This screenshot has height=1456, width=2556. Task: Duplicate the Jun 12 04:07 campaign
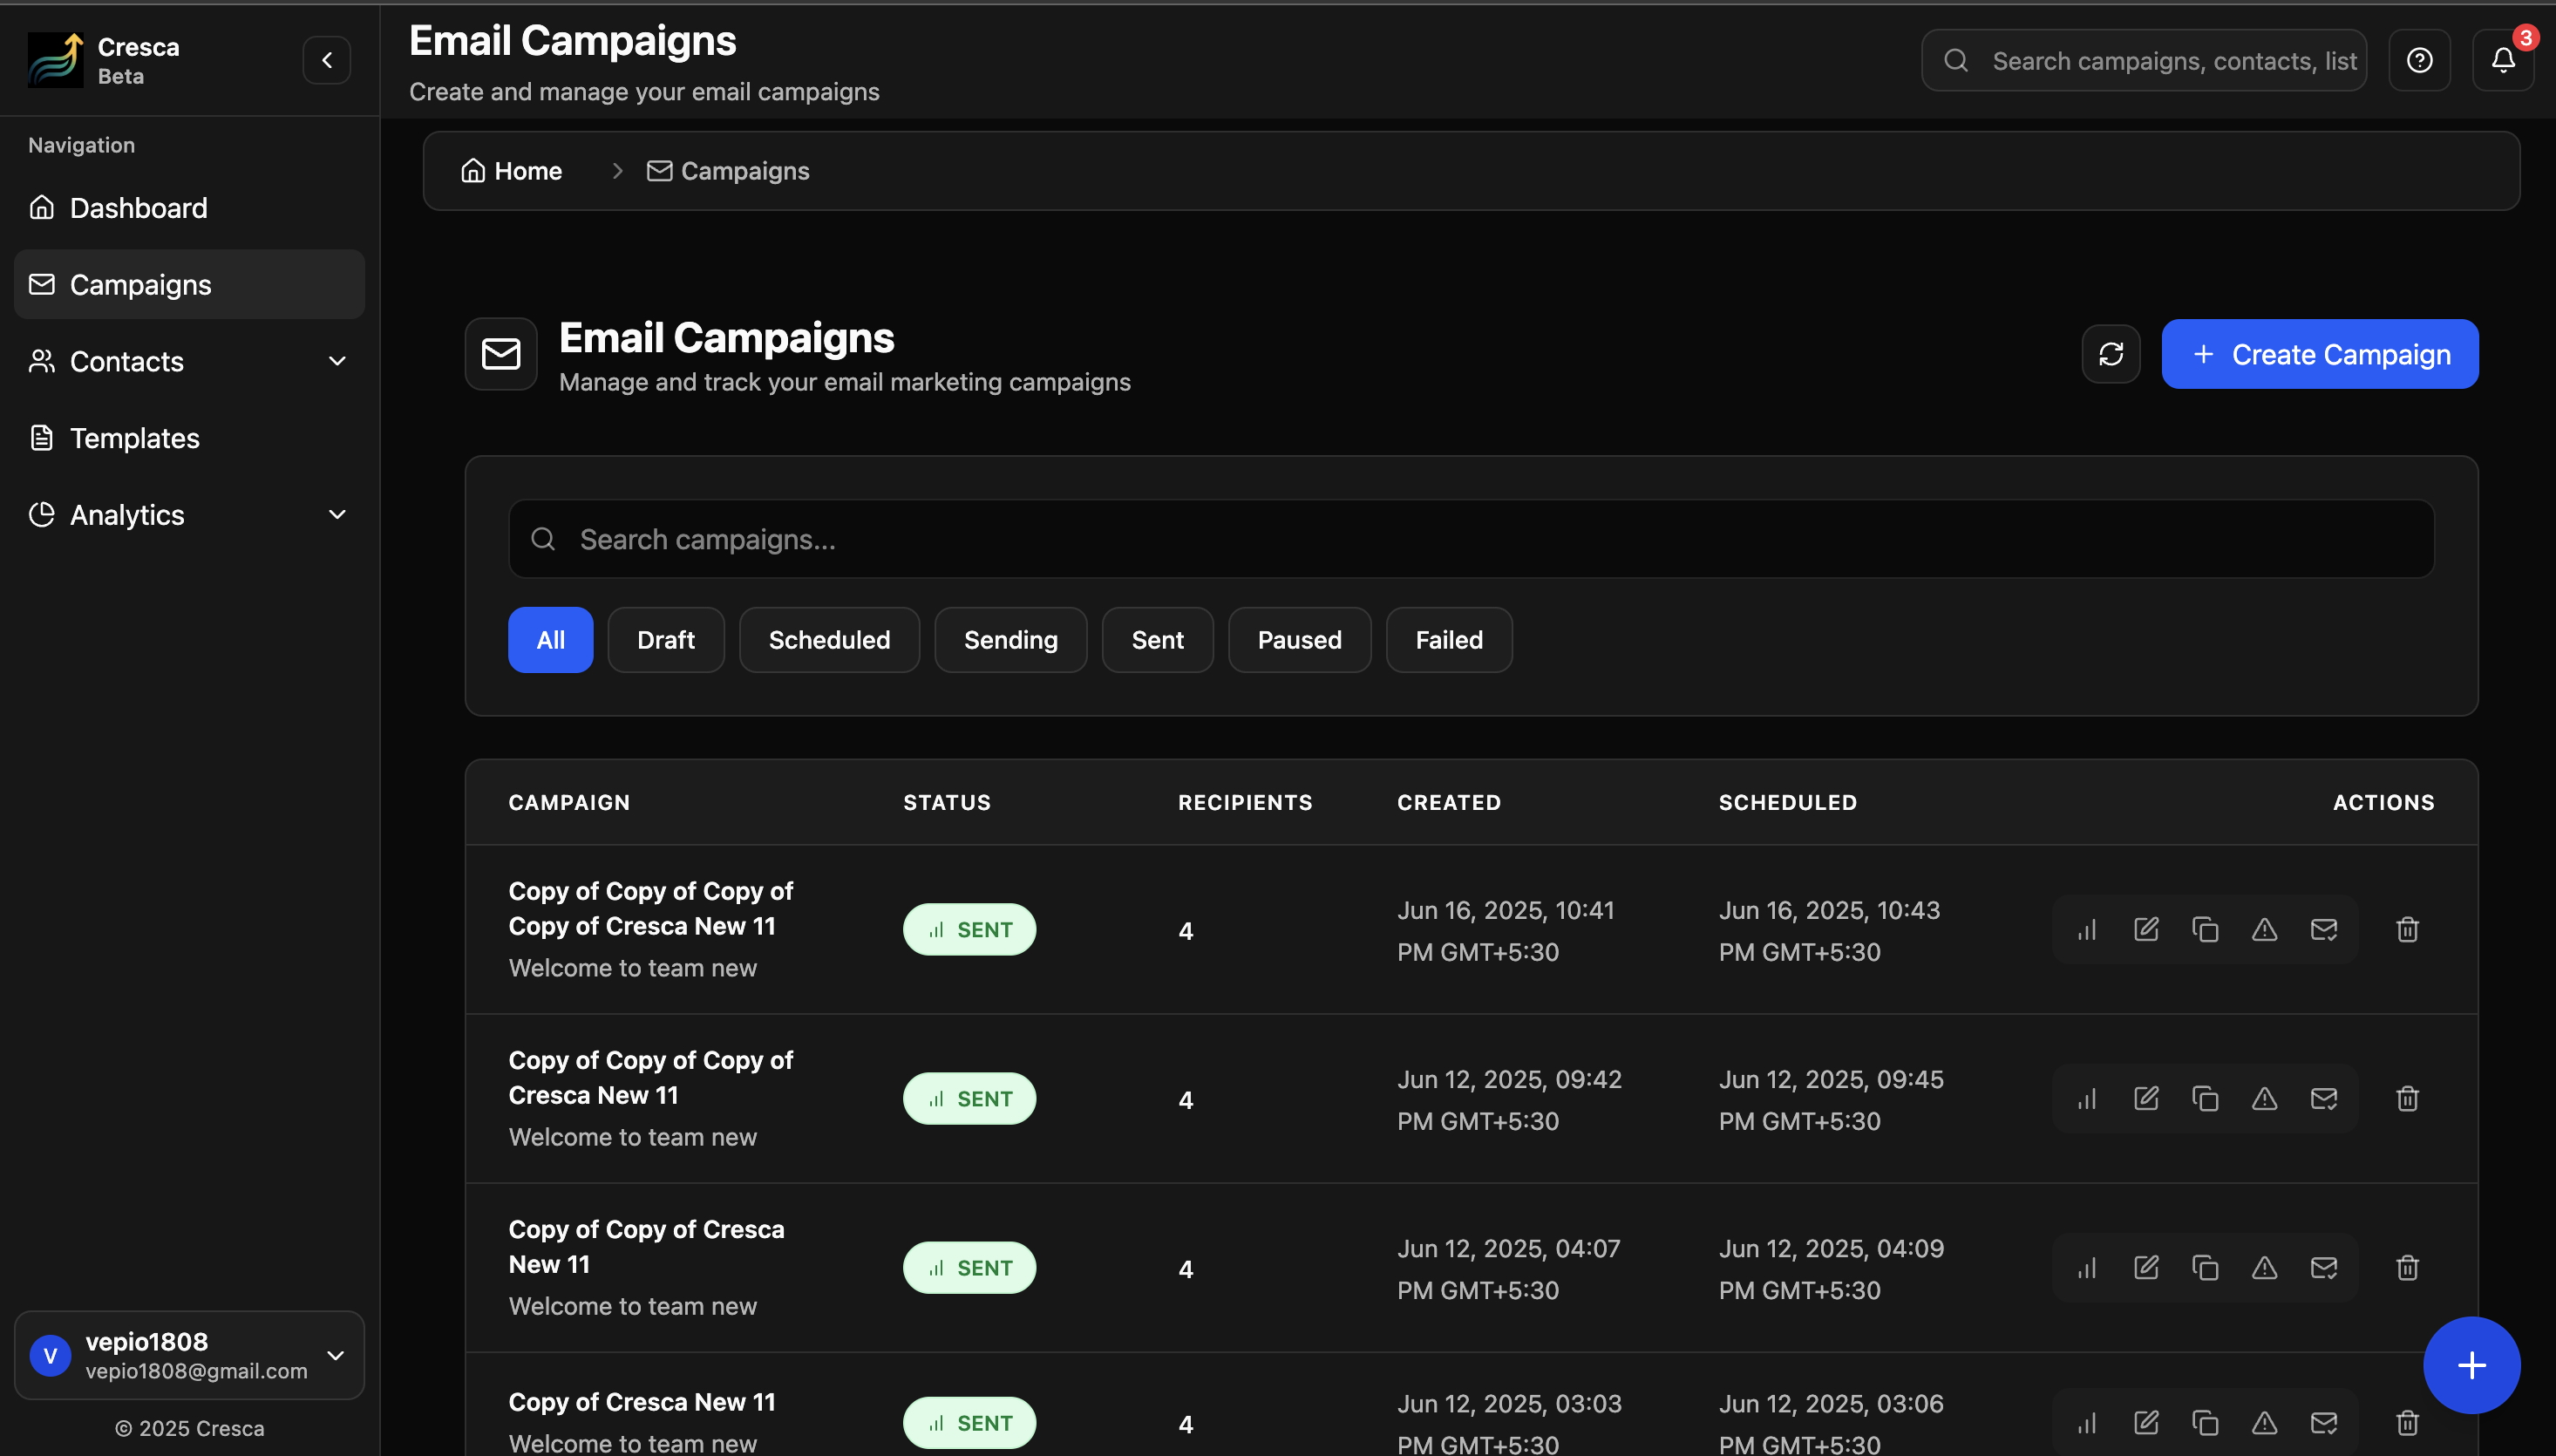[x=2206, y=1268]
